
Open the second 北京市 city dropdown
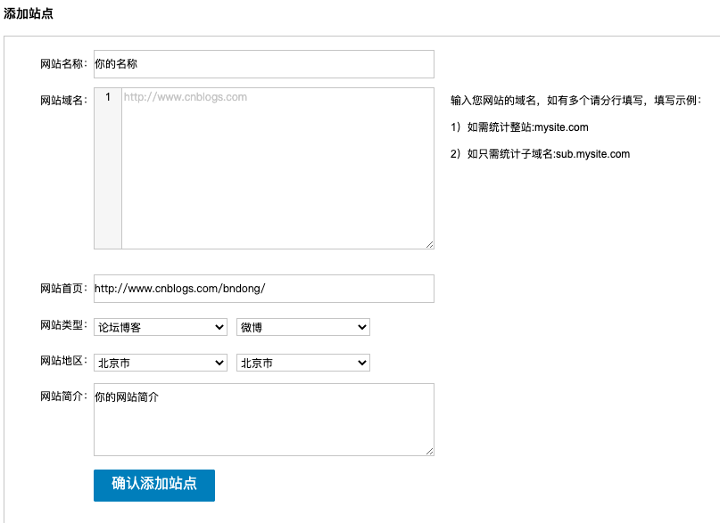303,363
